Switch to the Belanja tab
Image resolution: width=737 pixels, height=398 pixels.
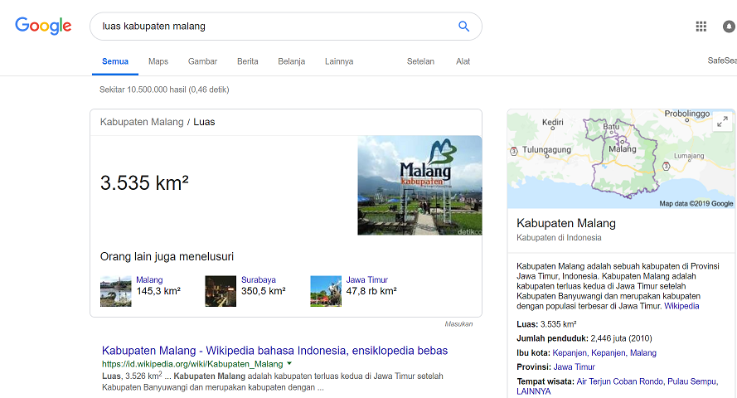coord(292,61)
